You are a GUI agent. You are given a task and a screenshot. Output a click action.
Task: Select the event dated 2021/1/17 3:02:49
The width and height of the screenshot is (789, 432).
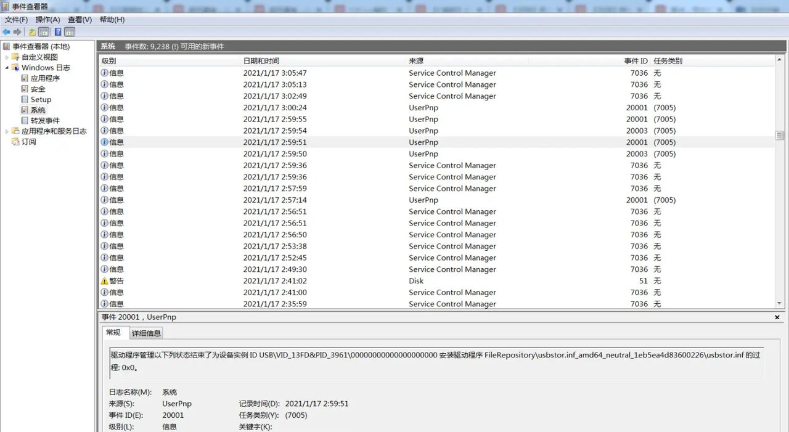click(436, 96)
